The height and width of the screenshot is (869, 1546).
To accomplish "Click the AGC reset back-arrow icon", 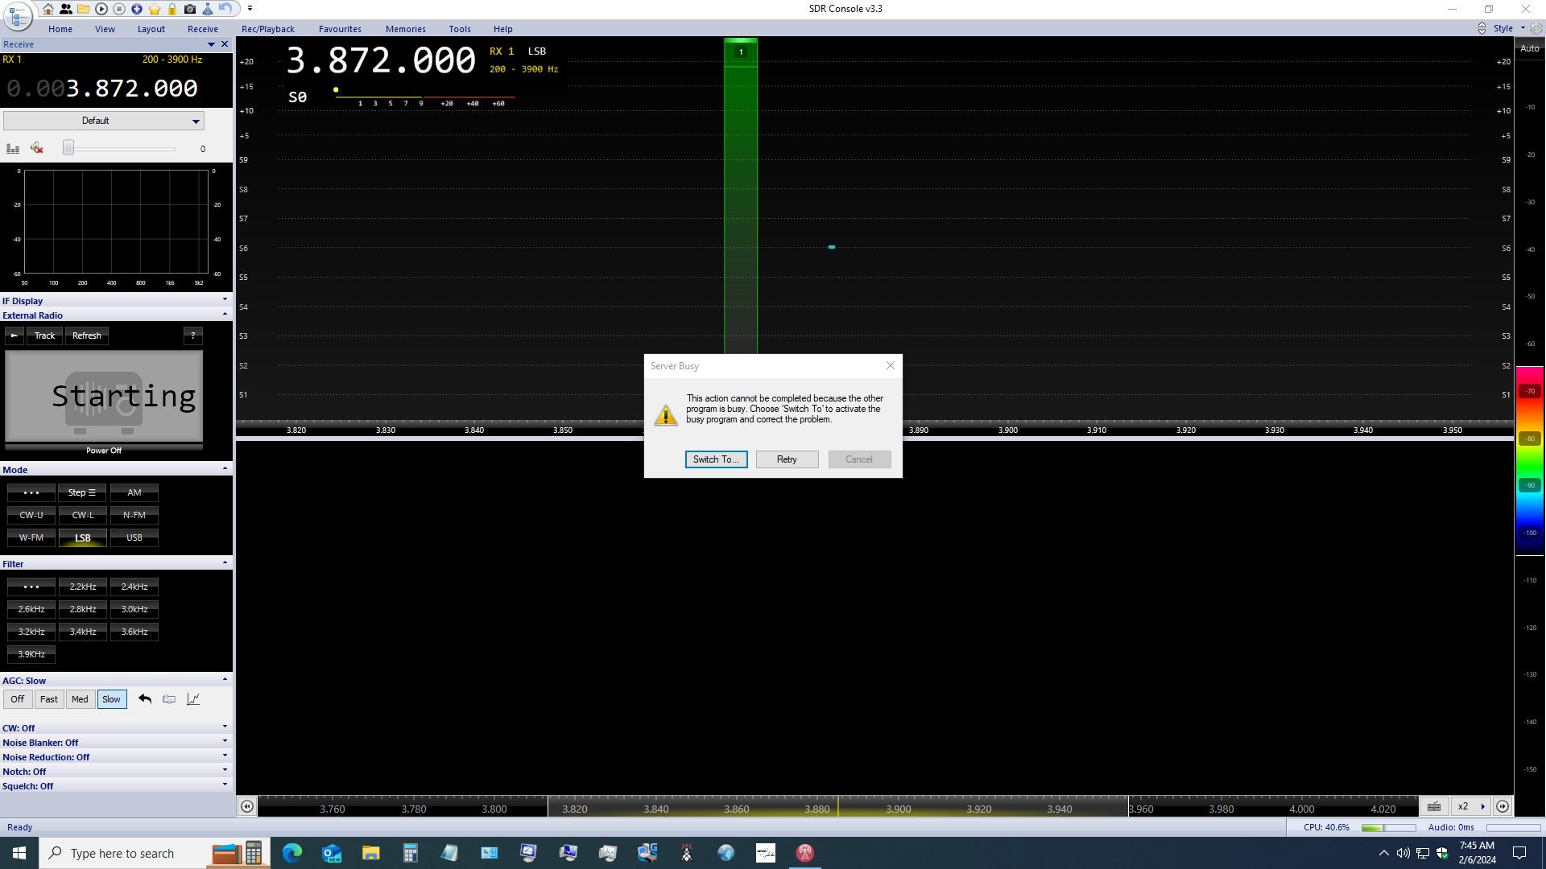I will point(145,699).
